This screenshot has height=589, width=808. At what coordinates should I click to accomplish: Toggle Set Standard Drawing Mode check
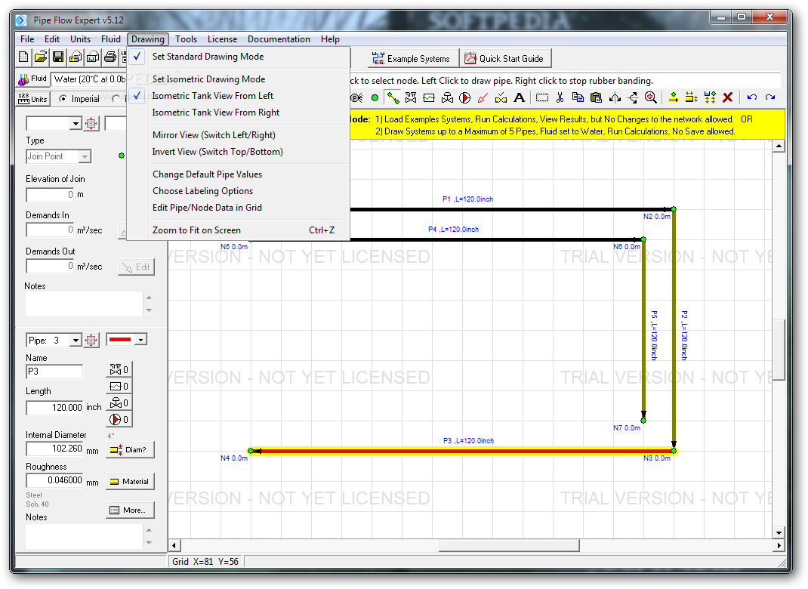(x=137, y=57)
